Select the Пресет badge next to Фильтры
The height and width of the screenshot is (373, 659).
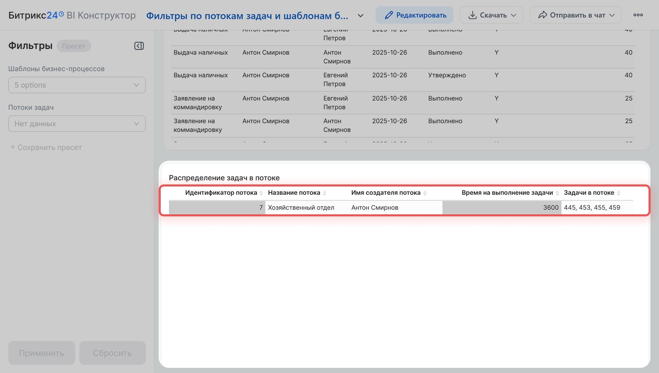[x=73, y=46]
